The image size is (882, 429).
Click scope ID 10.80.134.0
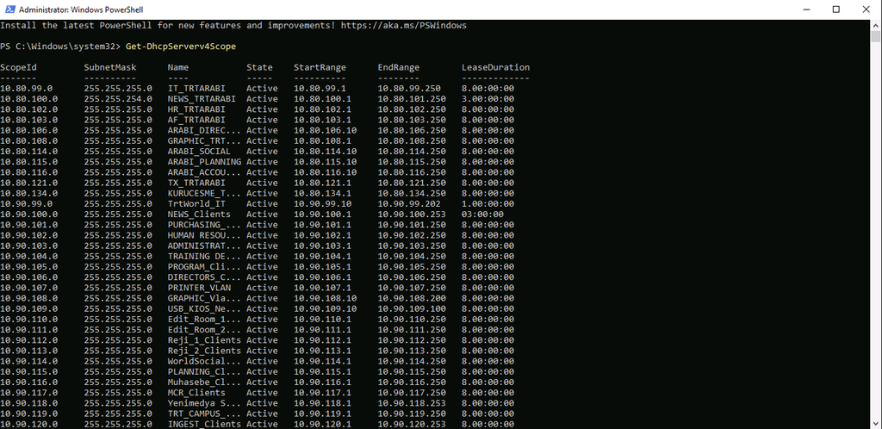click(x=28, y=194)
